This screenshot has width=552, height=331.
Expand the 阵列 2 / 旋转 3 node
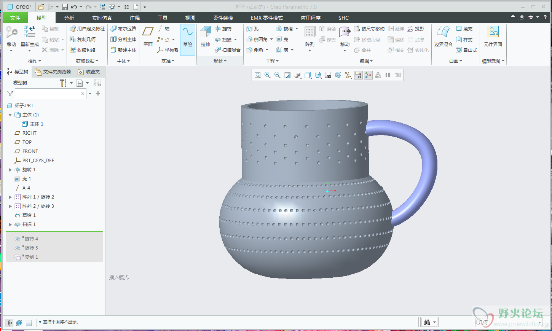coord(10,206)
